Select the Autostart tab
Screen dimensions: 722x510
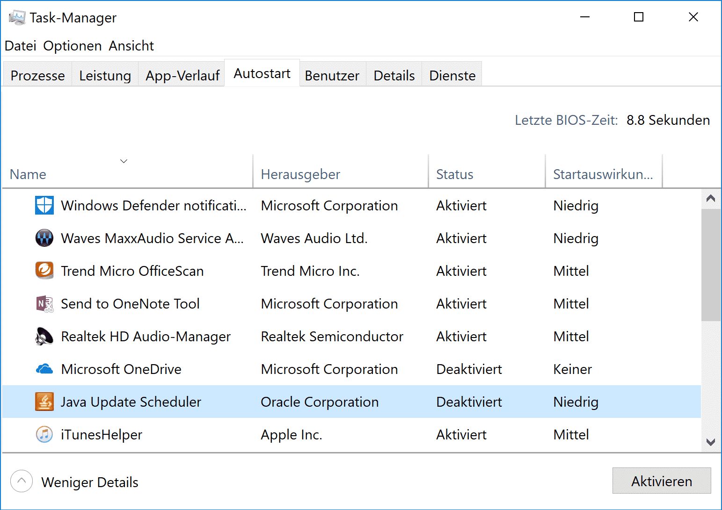(262, 73)
